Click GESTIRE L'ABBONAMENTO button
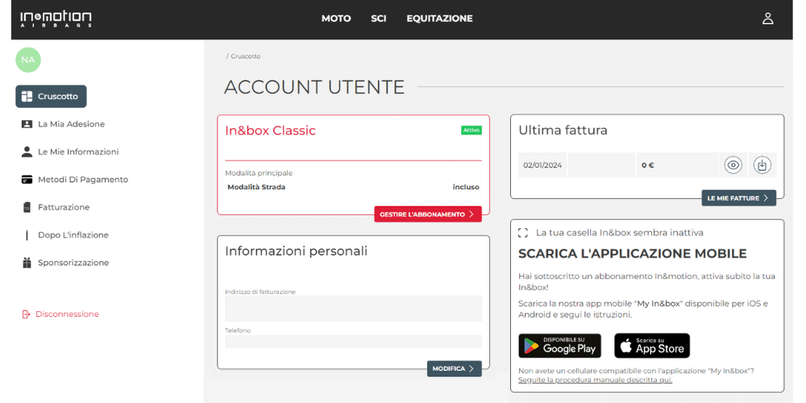This screenshot has width=806, height=403. pyautogui.click(x=428, y=214)
